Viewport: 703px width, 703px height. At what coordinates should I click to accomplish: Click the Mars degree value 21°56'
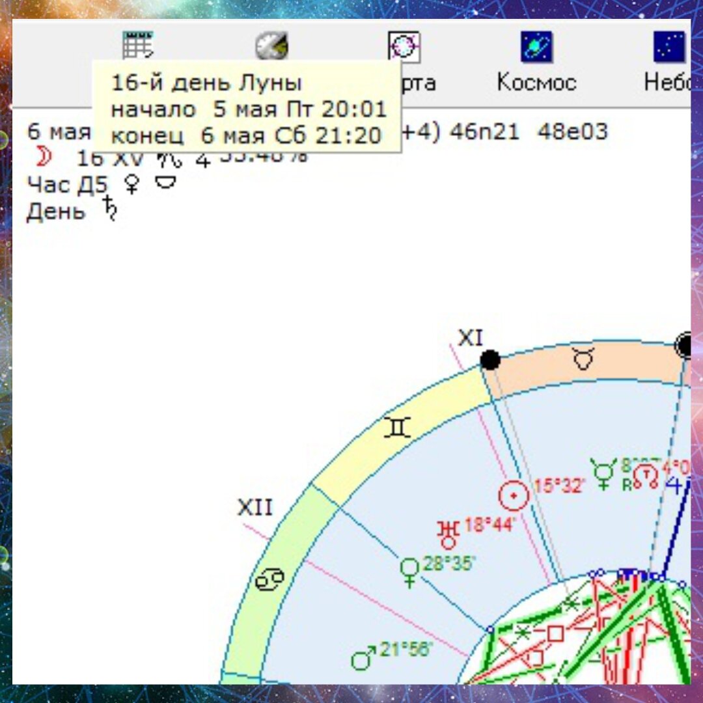[406, 649]
